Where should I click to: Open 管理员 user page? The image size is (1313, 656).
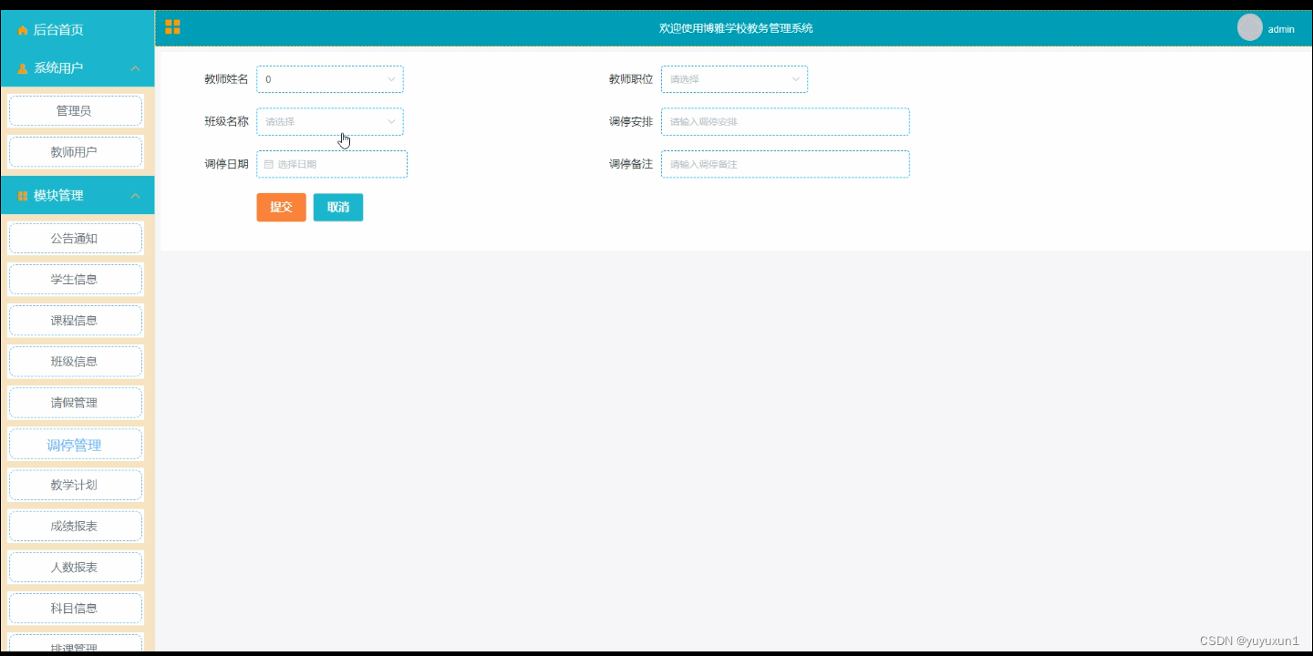pyautogui.click(x=76, y=110)
